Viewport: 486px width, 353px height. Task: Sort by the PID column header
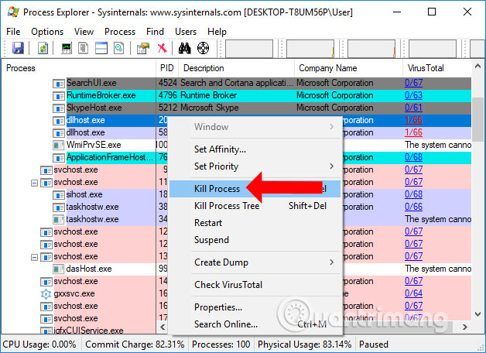click(166, 68)
